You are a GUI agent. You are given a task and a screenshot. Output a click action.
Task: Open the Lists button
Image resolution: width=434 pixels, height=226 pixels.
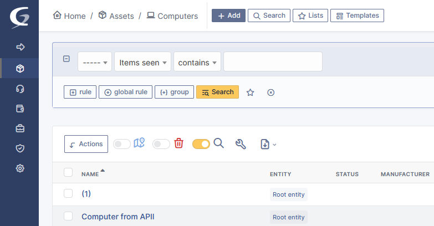point(310,16)
